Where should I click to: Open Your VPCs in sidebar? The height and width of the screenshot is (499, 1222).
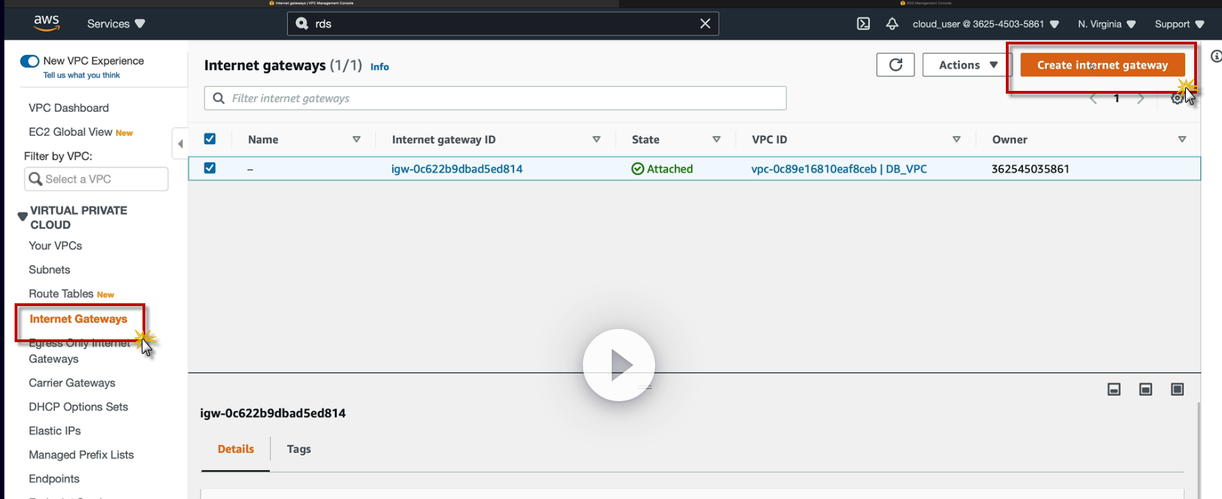point(56,246)
